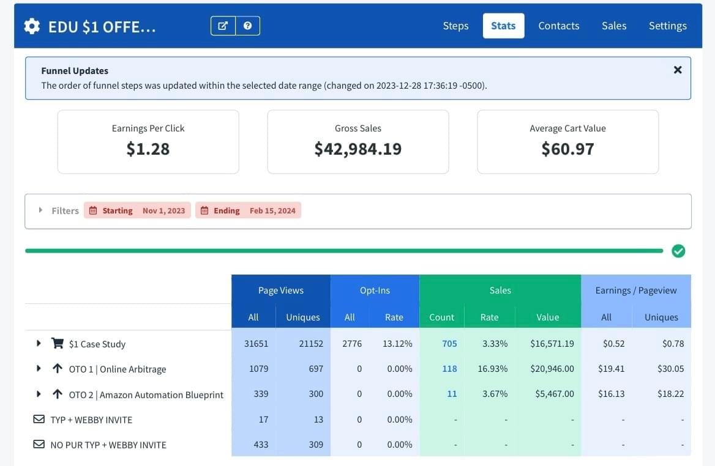Open the 118 sales count link
The image size is (715, 466).
[x=449, y=369]
